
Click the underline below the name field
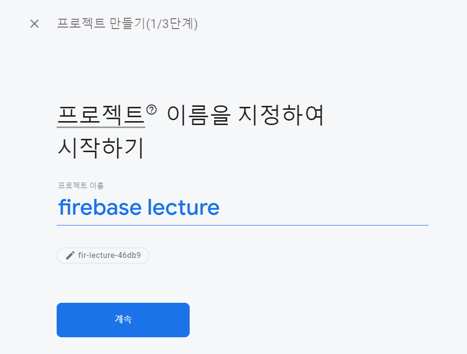242,225
